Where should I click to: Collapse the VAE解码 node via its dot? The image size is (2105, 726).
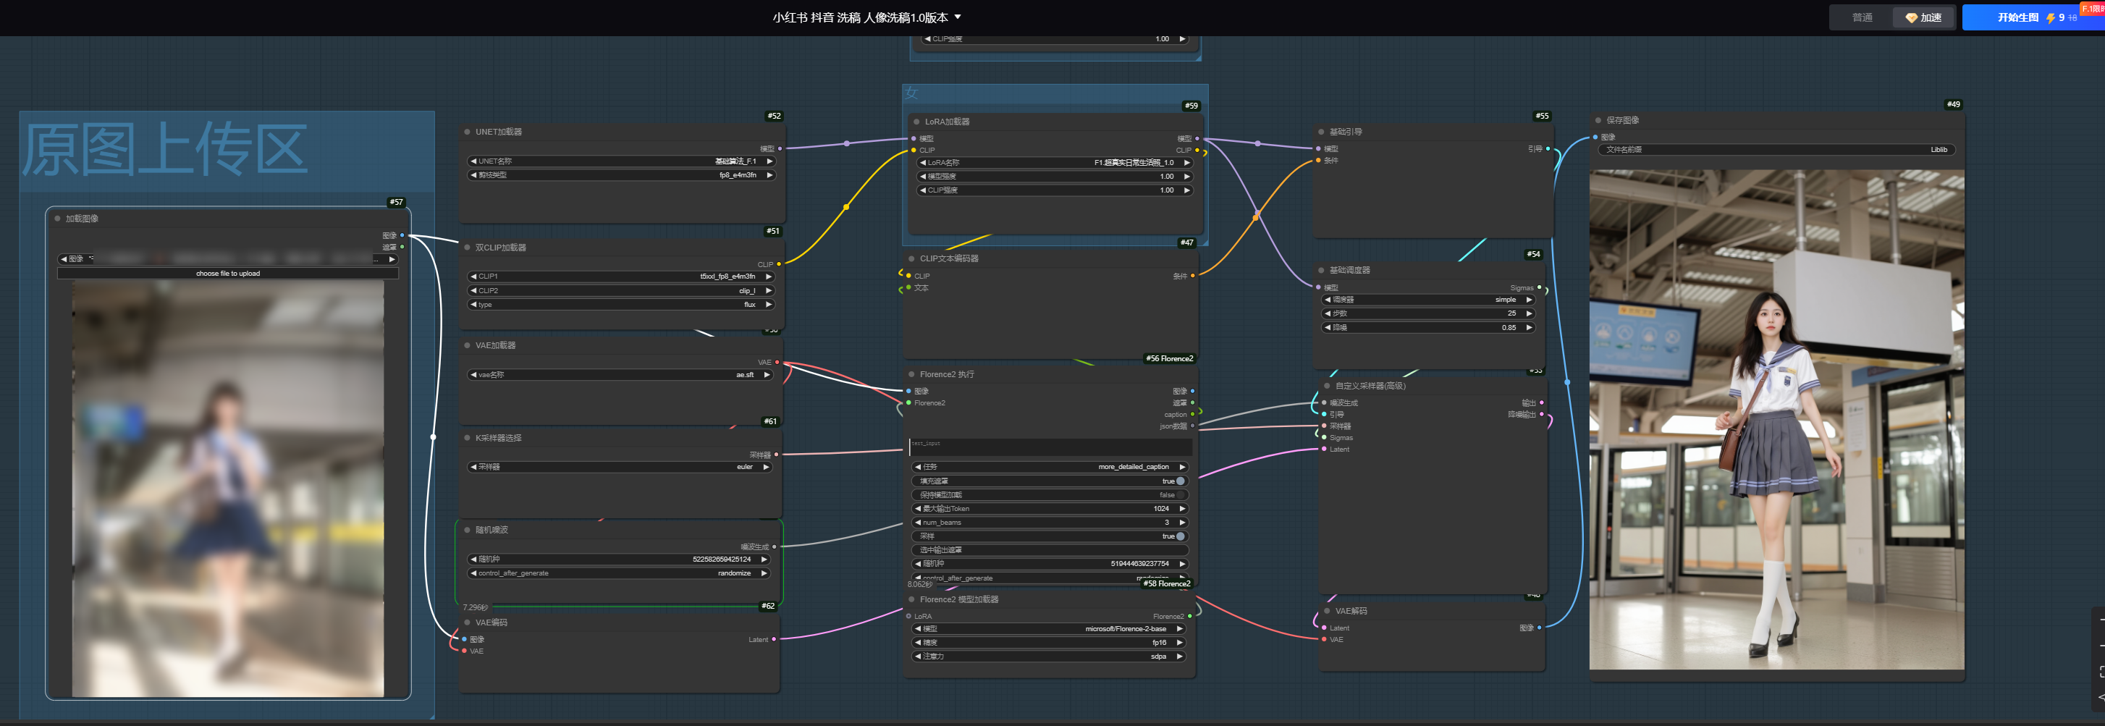1326,611
